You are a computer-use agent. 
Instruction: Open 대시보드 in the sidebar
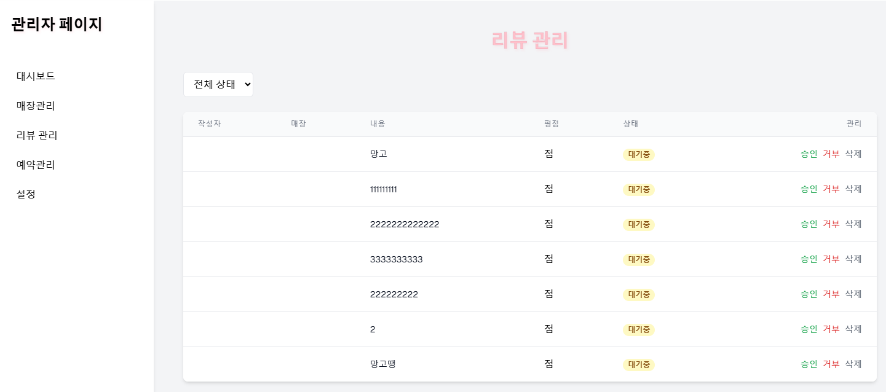coord(36,76)
